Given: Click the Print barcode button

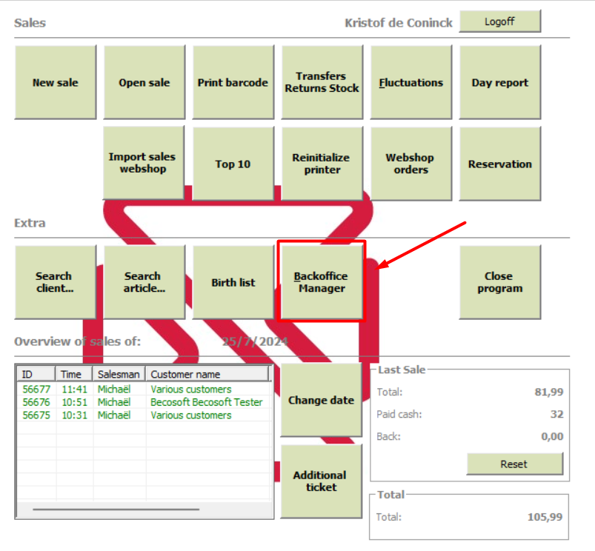Looking at the screenshot, I should click(x=233, y=82).
